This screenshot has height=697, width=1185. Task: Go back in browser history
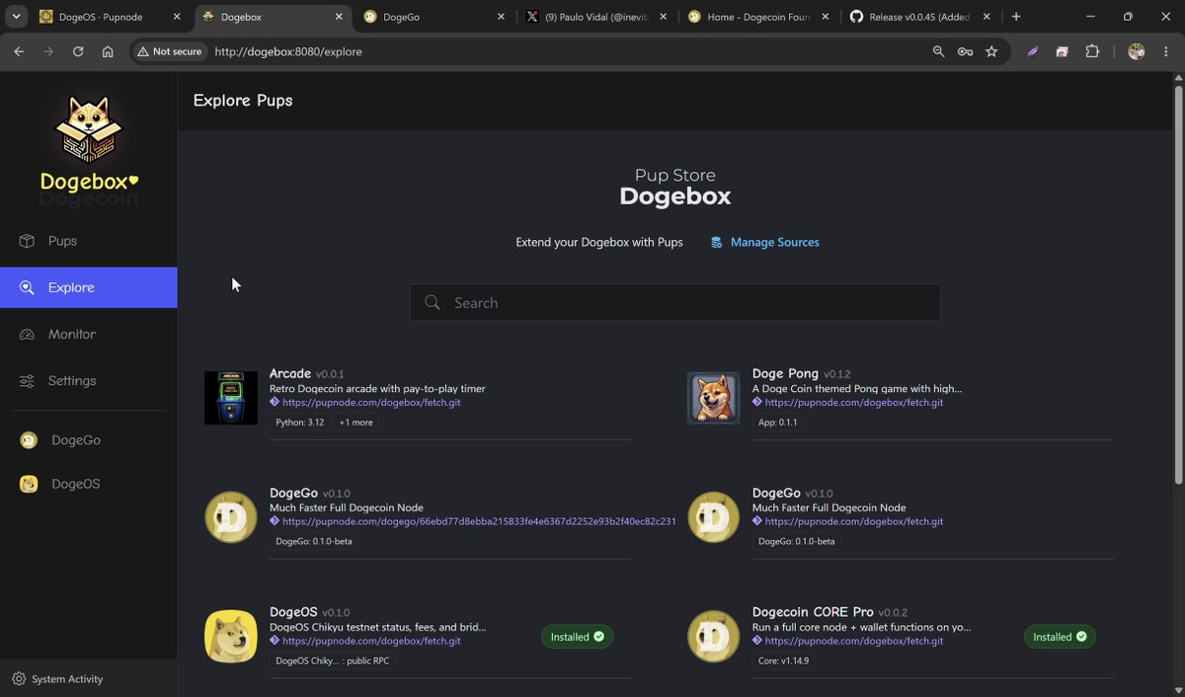tap(19, 51)
